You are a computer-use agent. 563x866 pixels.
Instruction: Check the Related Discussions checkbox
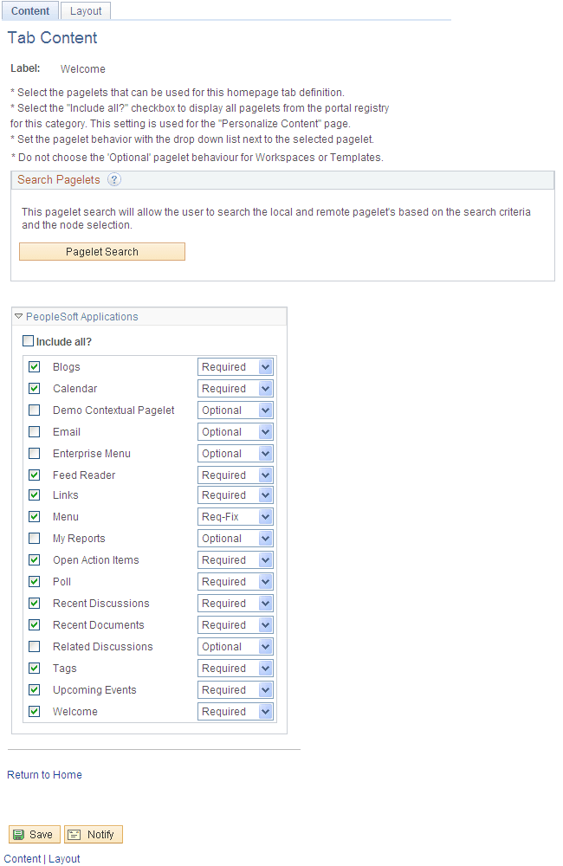[x=34, y=646]
